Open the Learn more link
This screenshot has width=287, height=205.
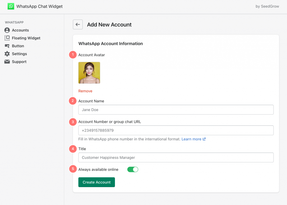pos(192,139)
